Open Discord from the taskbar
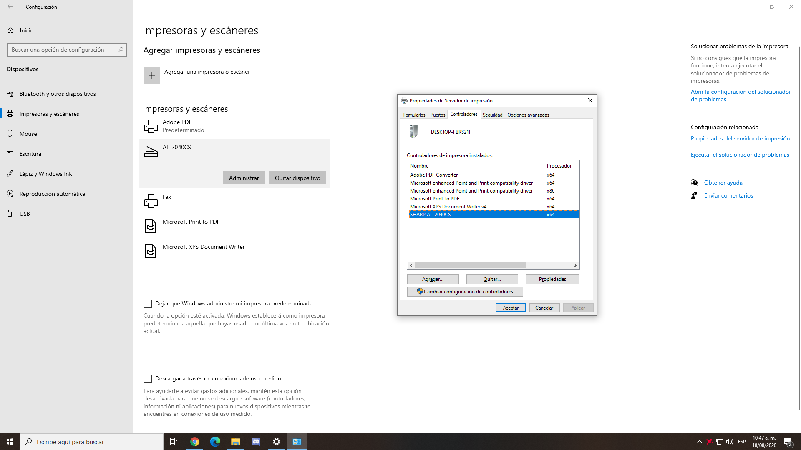Image resolution: width=801 pixels, height=450 pixels. pyautogui.click(x=256, y=442)
